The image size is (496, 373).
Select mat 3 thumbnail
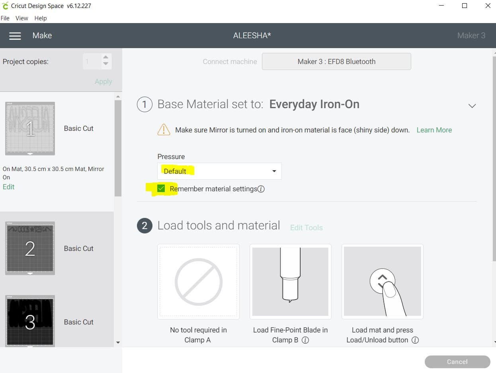30,321
